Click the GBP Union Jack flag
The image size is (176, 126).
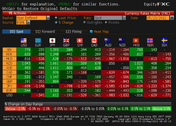66,40
